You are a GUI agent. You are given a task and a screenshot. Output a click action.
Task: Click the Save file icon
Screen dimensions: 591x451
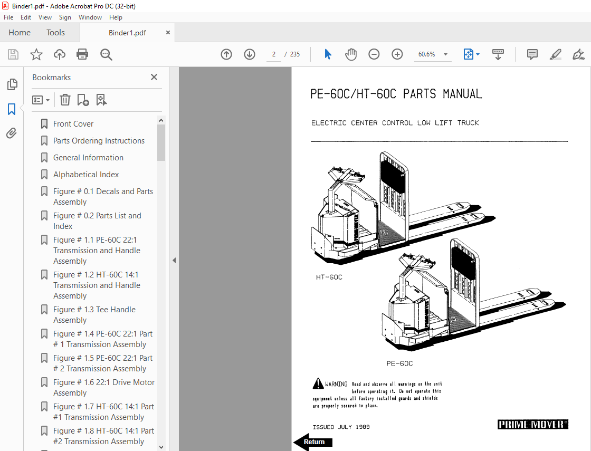(13, 54)
